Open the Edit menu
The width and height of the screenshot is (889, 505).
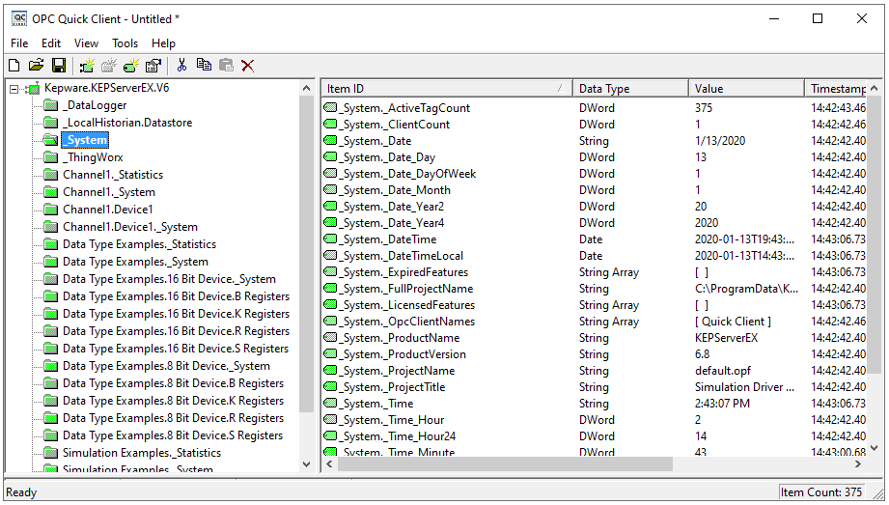pos(50,43)
